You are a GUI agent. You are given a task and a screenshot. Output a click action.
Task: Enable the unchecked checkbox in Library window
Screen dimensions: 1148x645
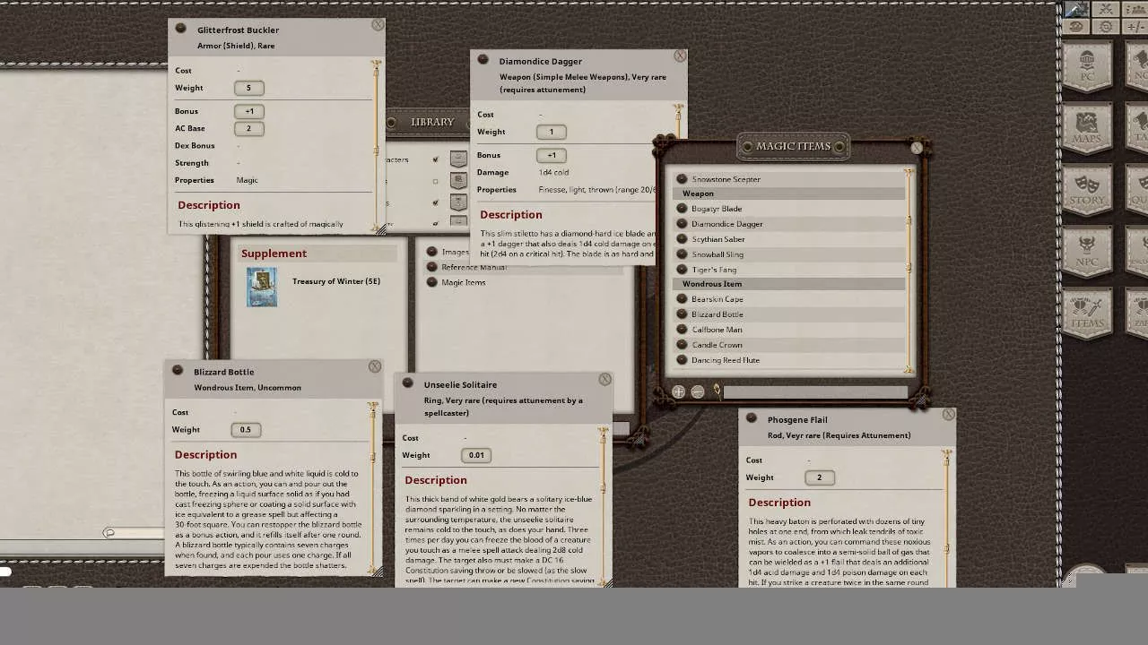tap(436, 181)
